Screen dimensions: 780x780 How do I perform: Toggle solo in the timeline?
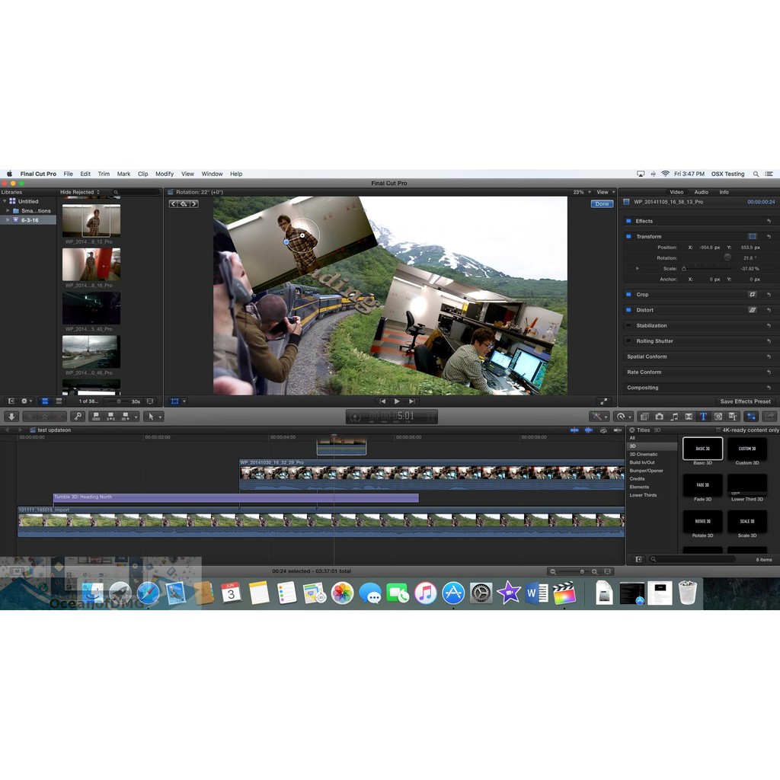(603, 430)
